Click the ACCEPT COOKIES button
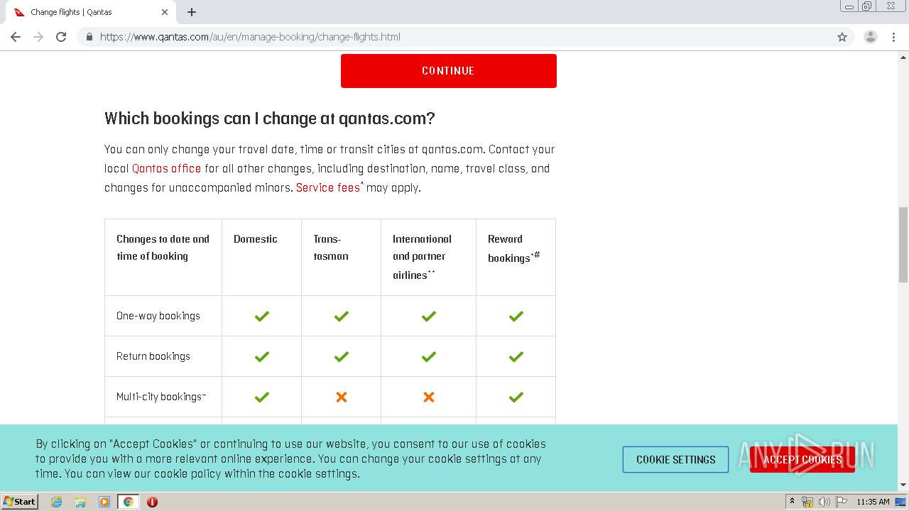Screen dimensions: 909x511 (802, 460)
